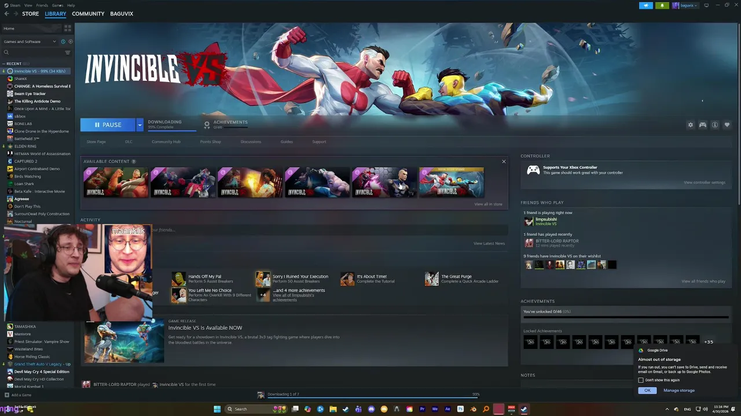
Task: Select Devil May Cry 4 Special Edition
Action: click(x=42, y=372)
